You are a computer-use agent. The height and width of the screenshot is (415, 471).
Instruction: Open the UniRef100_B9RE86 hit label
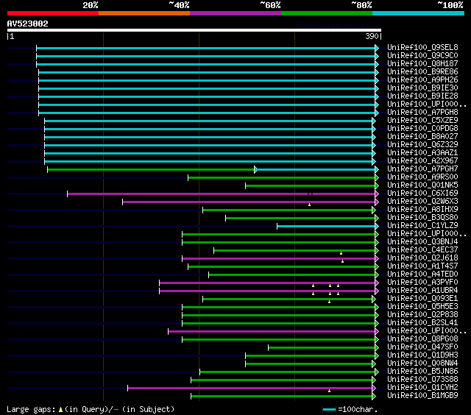point(422,72)
